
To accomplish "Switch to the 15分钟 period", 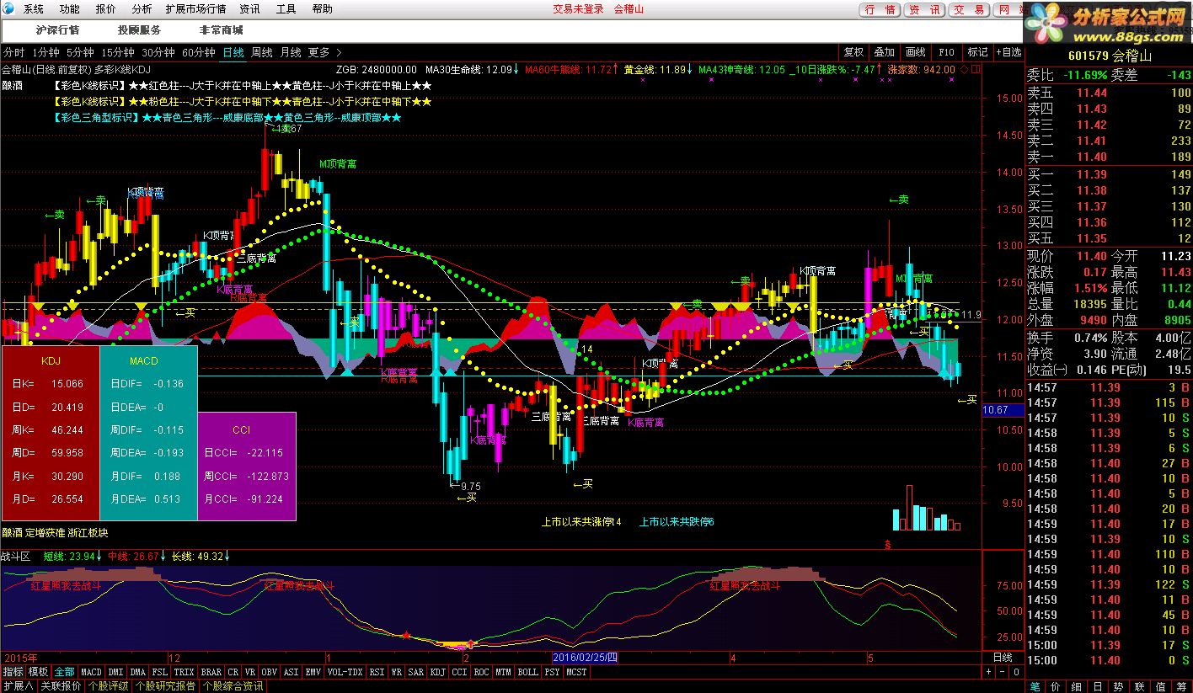I will coord(118,52).
